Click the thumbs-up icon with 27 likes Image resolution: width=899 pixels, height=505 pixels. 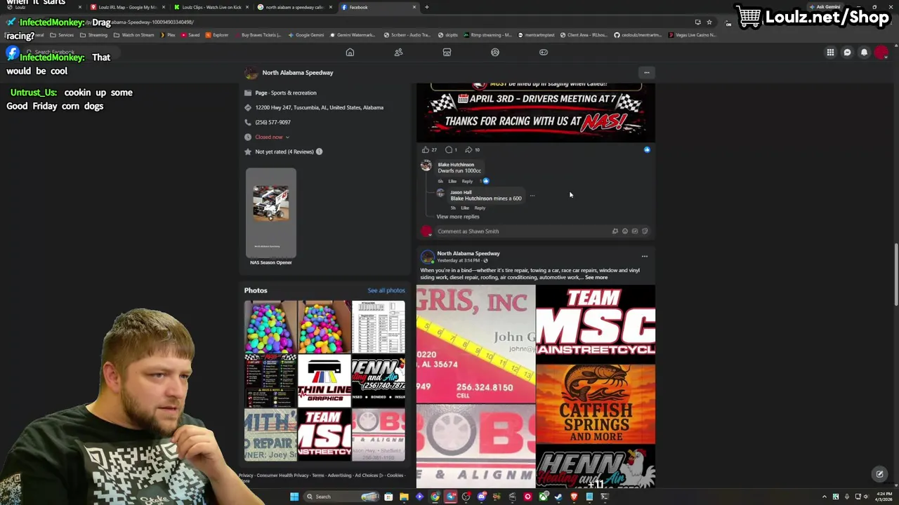(425, 149)
